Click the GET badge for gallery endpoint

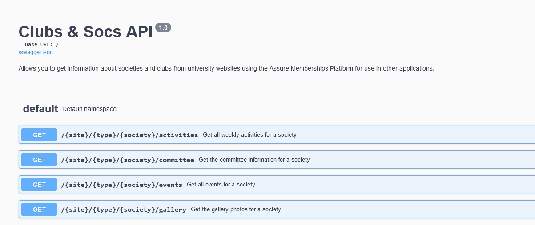coord(39,209)
